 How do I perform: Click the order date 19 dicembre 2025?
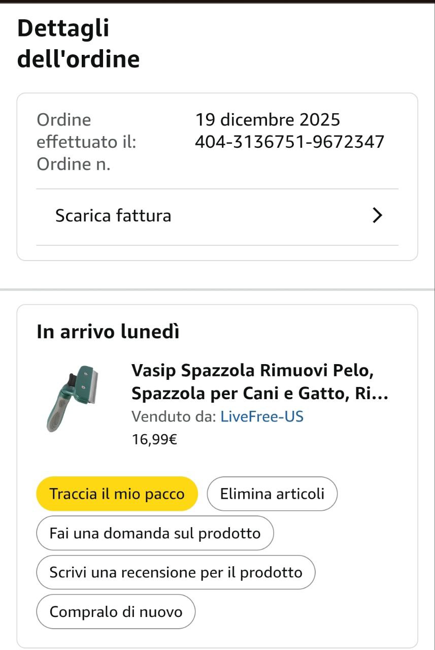(267, 120)
